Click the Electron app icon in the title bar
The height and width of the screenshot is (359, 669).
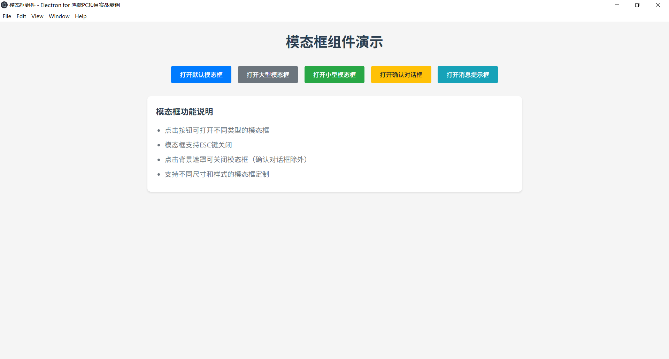(4, 5)
